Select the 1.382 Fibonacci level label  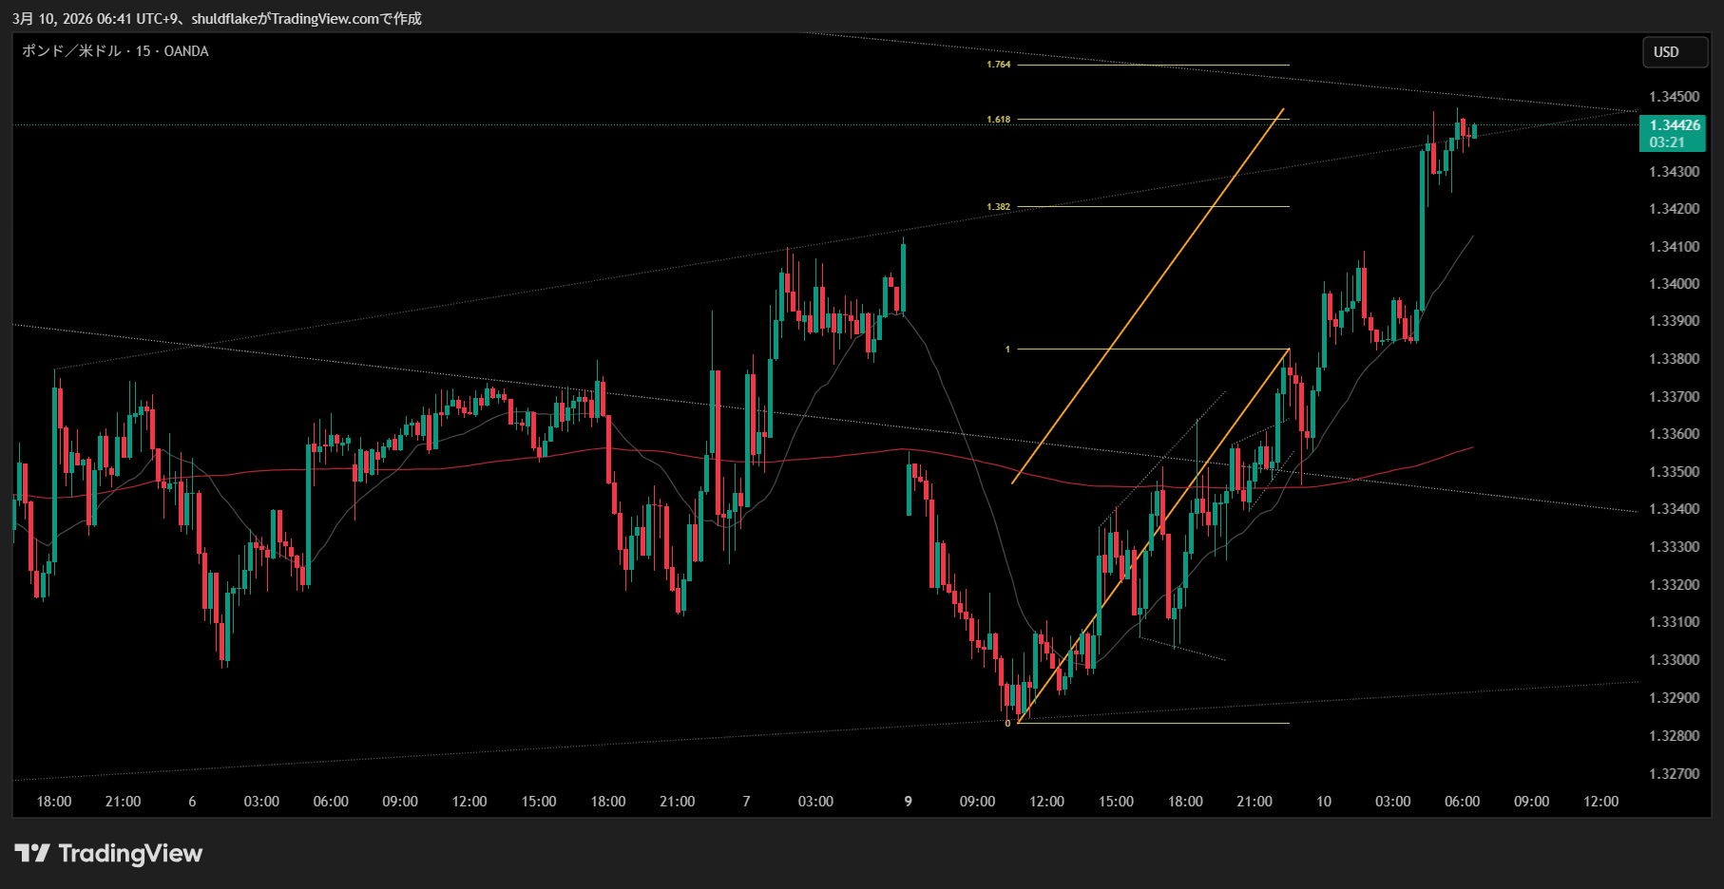tap(998, 207)
